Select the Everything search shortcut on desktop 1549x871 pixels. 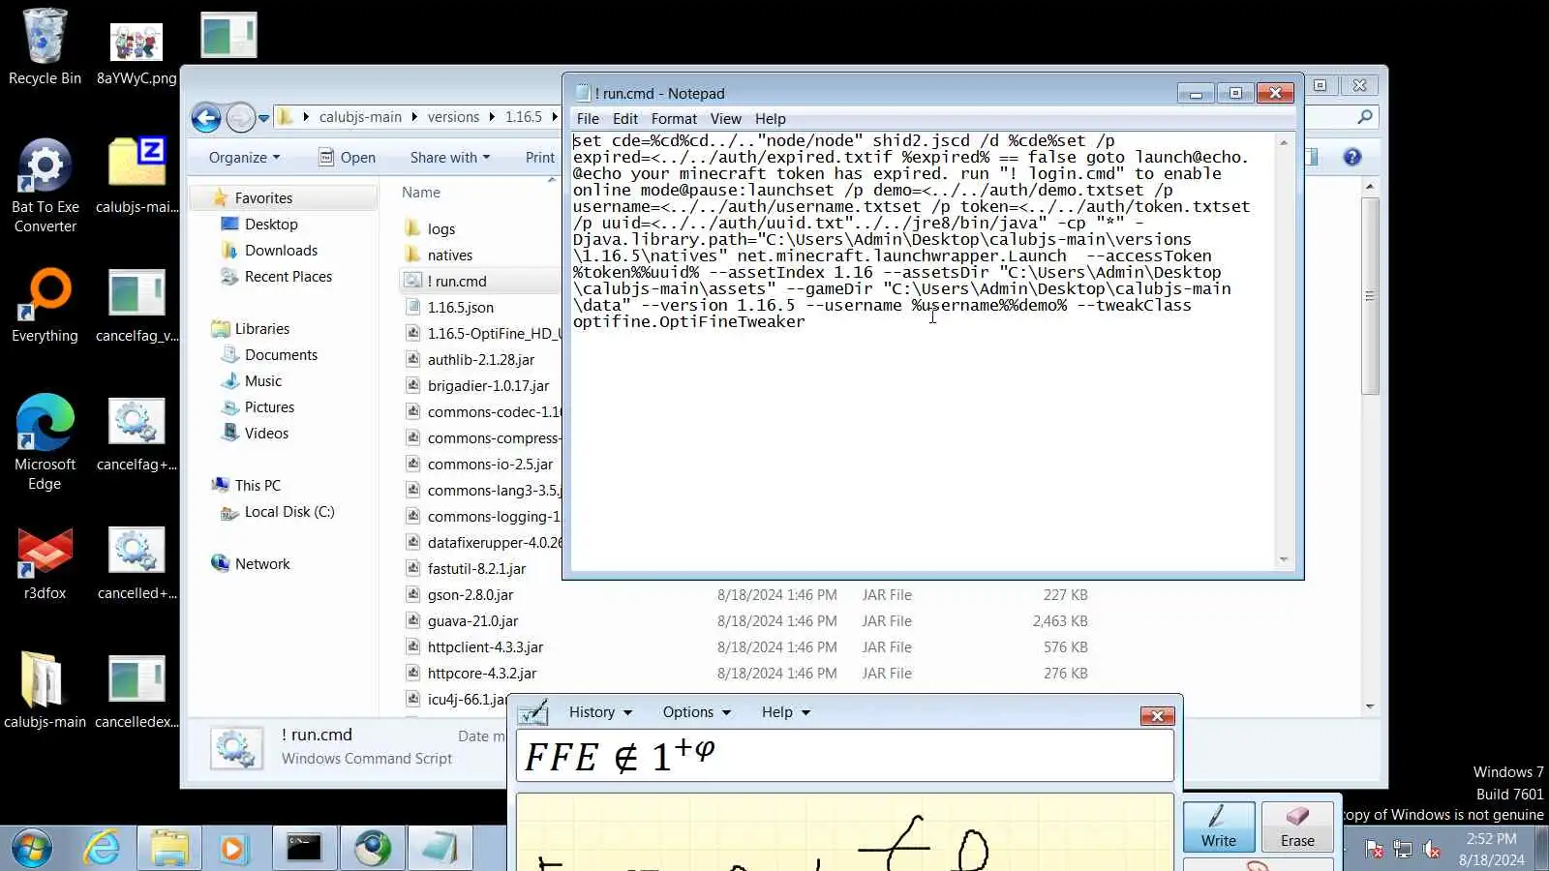(x=45, y=306)
